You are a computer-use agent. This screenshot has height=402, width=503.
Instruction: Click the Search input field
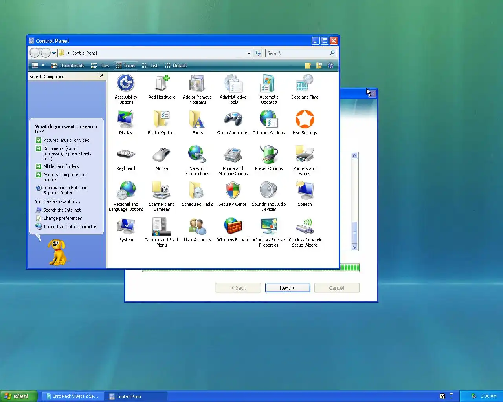[297, 53]
